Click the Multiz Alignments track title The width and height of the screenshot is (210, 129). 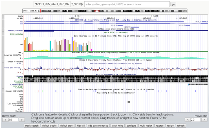pyautogui.click(x=116, y=74)
